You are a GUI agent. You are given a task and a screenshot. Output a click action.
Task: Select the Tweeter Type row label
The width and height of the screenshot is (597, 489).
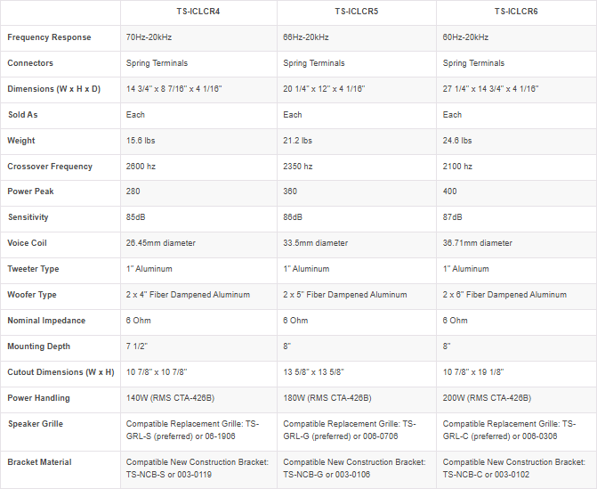pyautogui.click(x=32, y=269)
